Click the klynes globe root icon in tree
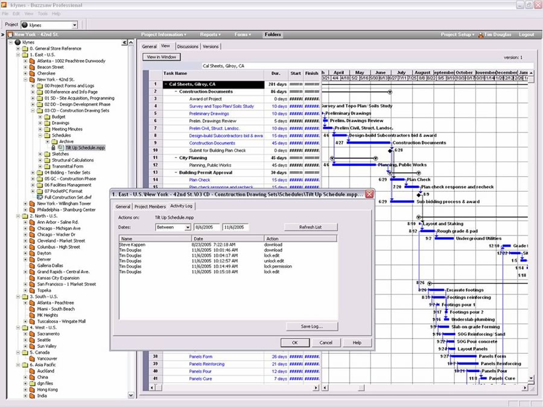Viewport: 543px width, 407px height. click(x=17, y=42)
